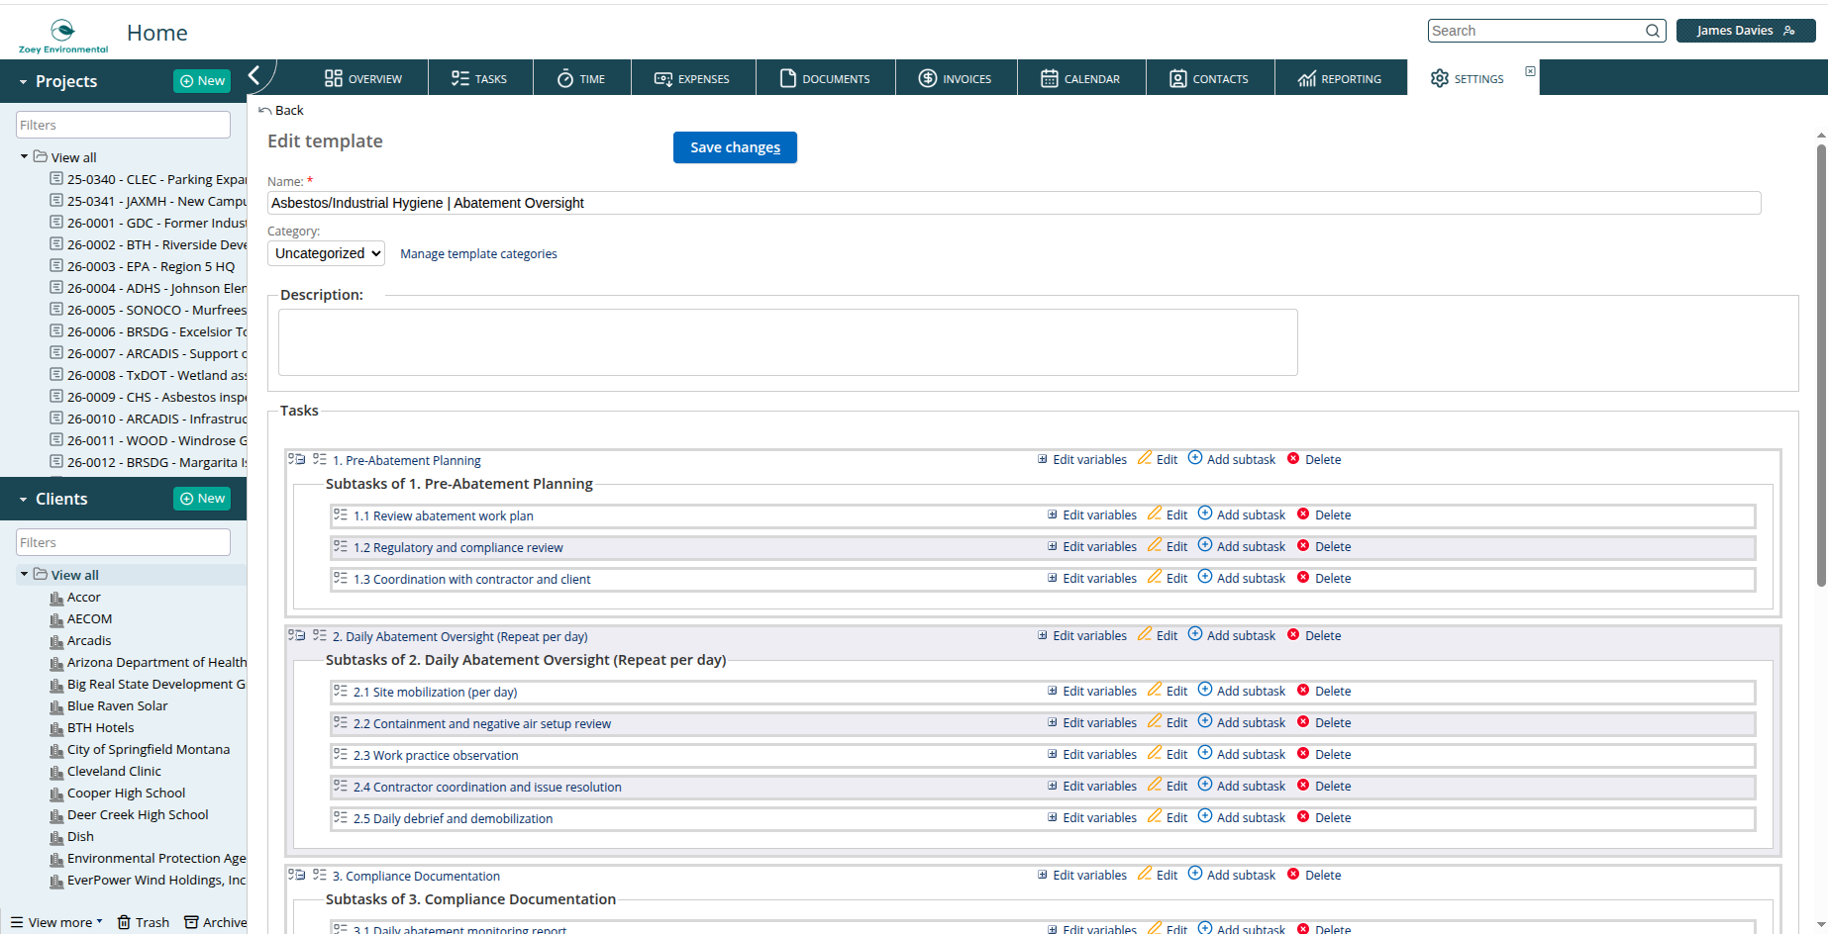This screenshot has height=934, width=1828.
Task: Click Edit variables for 1. Pre-Abatement Planning
Action: 1081,459
